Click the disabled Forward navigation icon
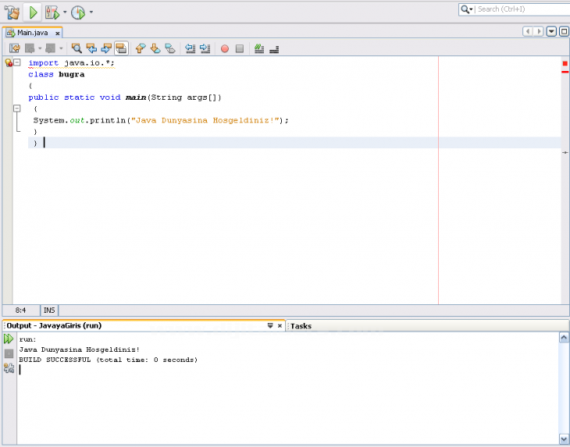 coord(50,48)
